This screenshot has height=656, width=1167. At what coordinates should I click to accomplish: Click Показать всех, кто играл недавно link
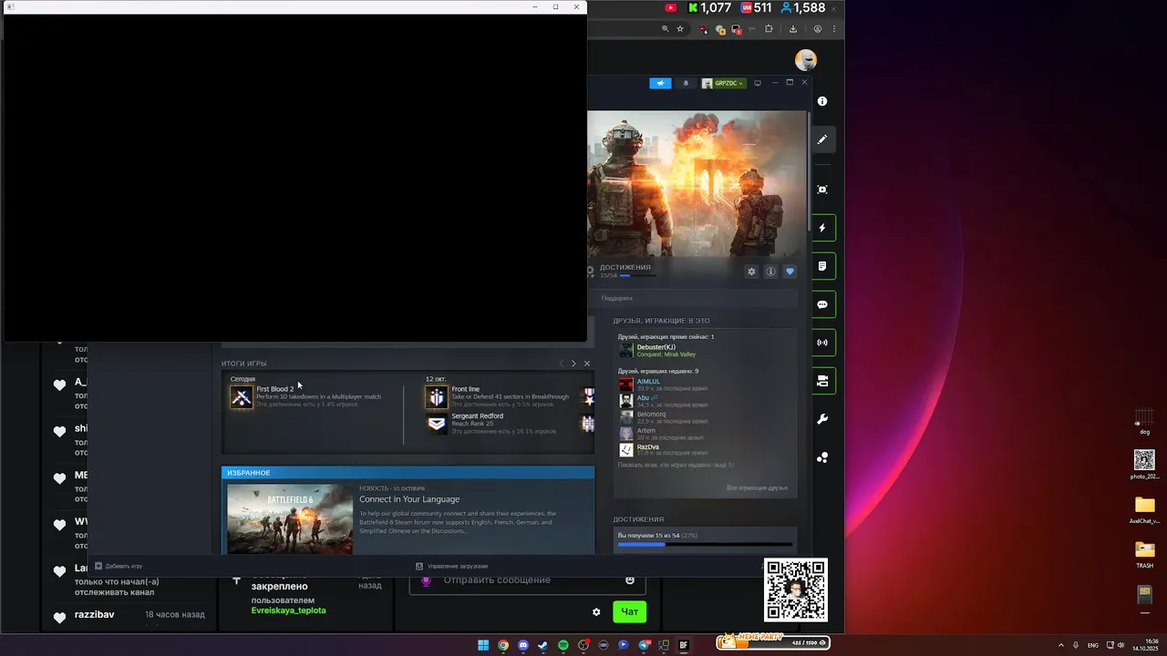(x=676, y=465)
